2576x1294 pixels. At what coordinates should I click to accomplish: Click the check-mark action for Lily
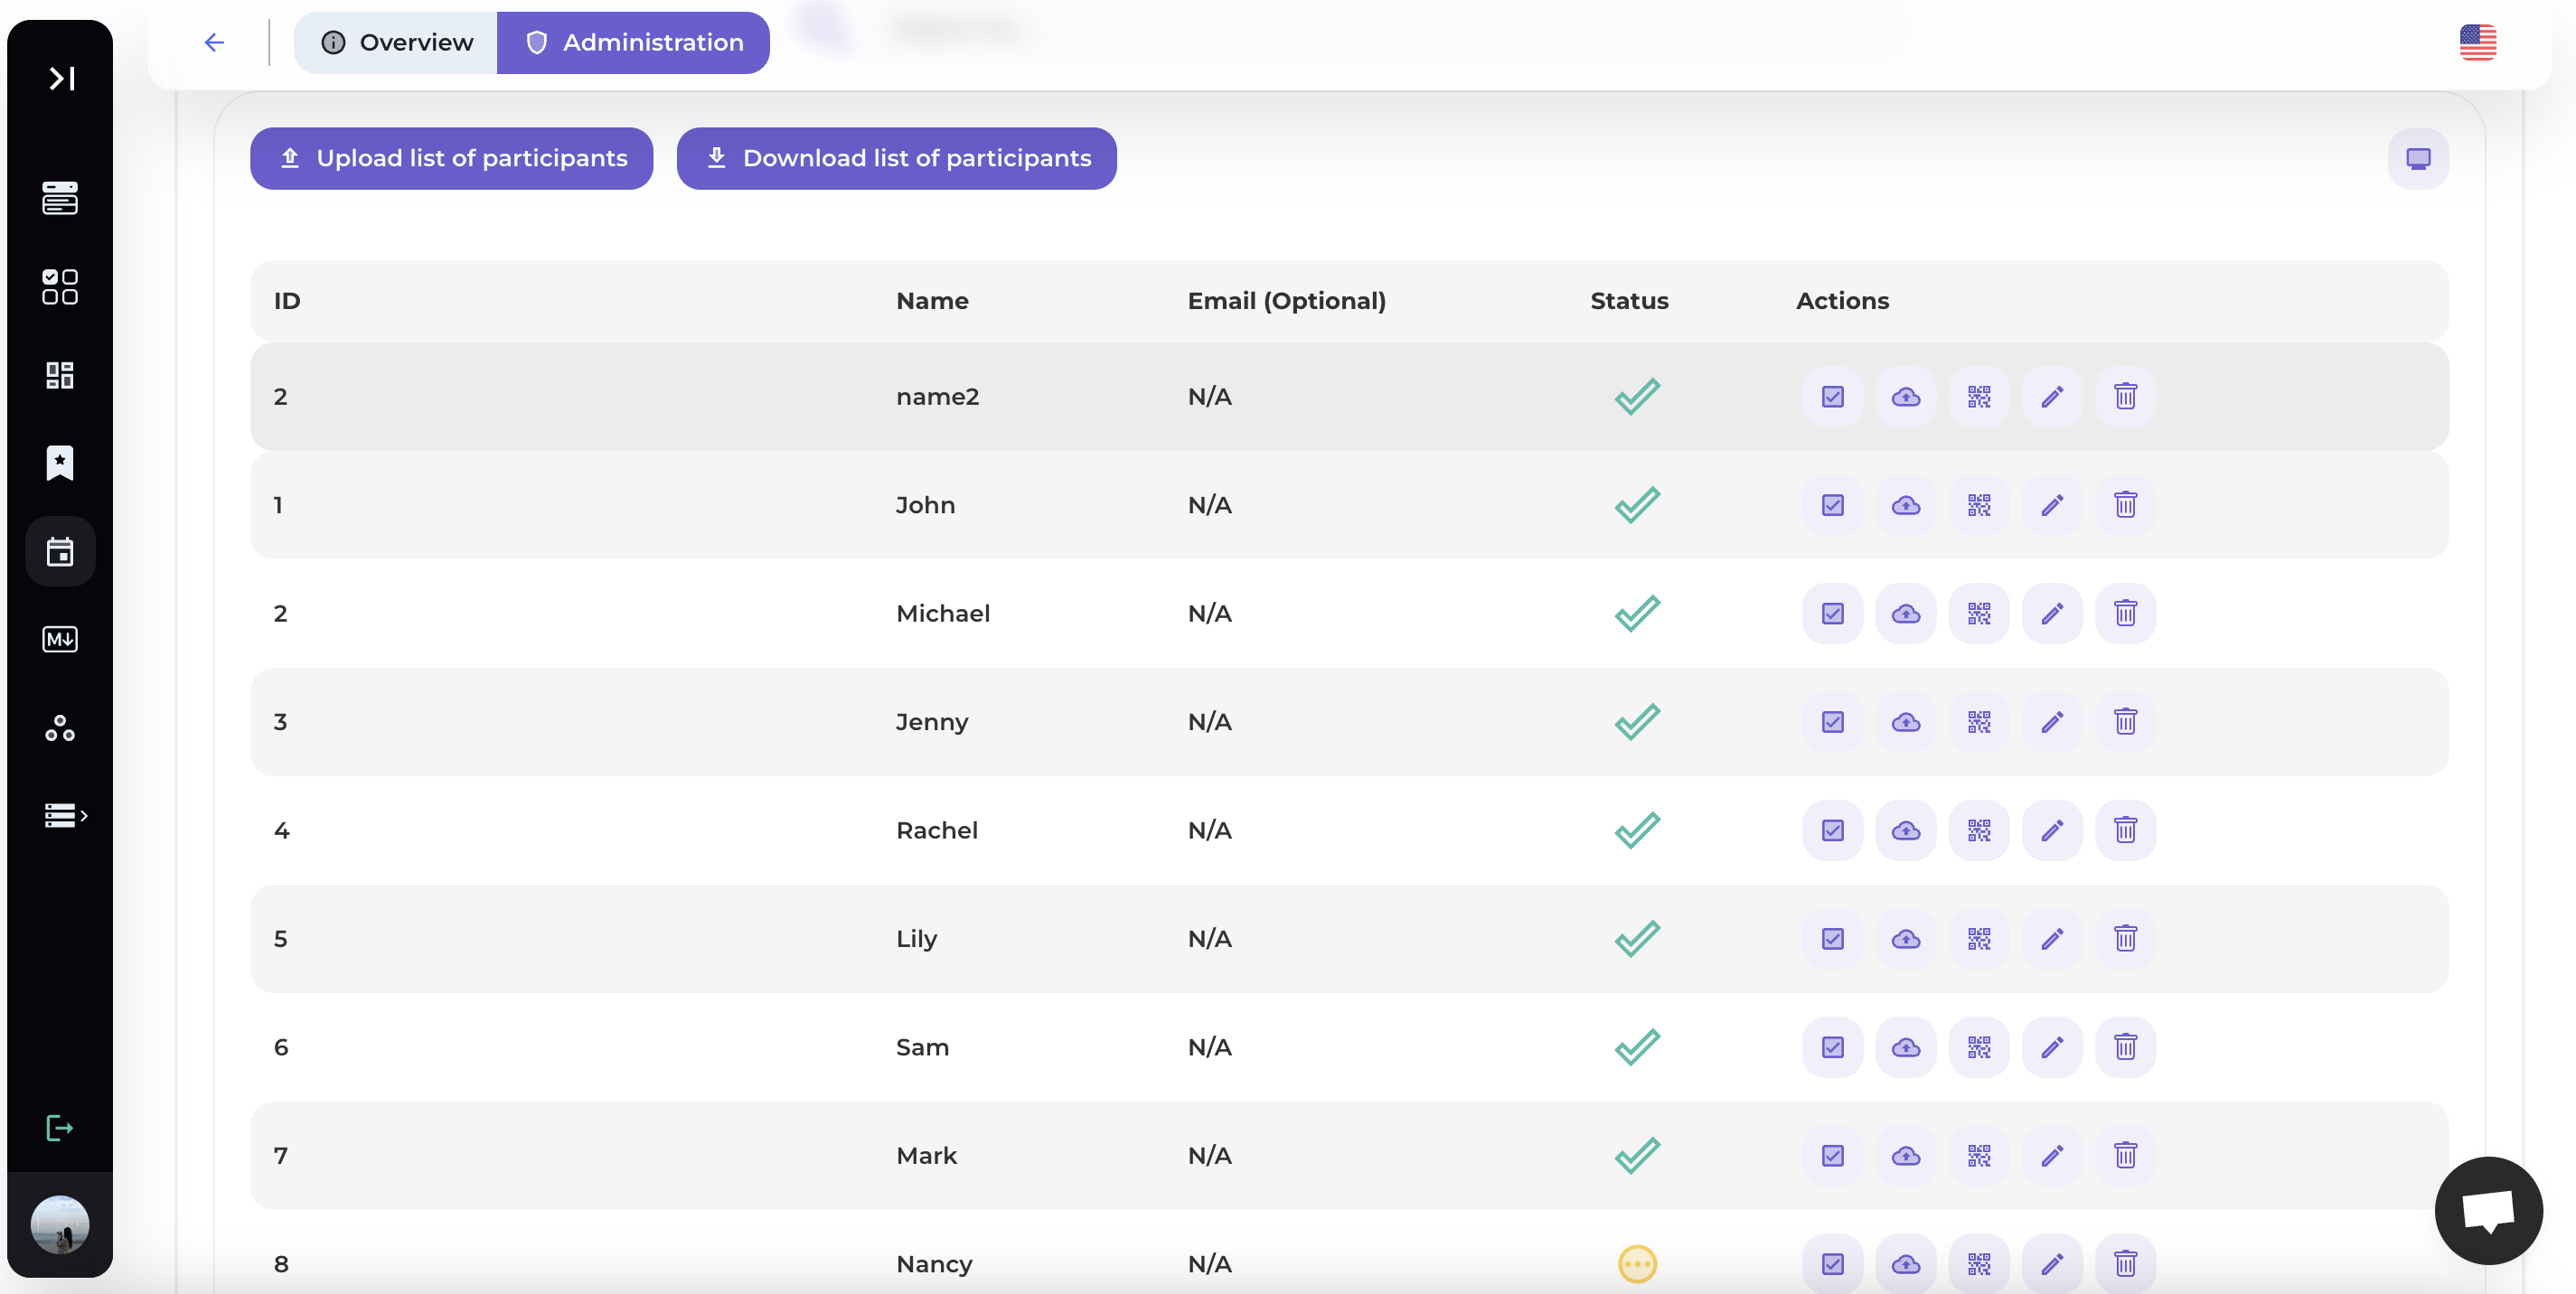click(x=1832, y=939)
